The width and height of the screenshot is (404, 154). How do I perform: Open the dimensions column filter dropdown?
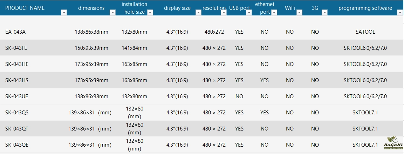(112, 13)
